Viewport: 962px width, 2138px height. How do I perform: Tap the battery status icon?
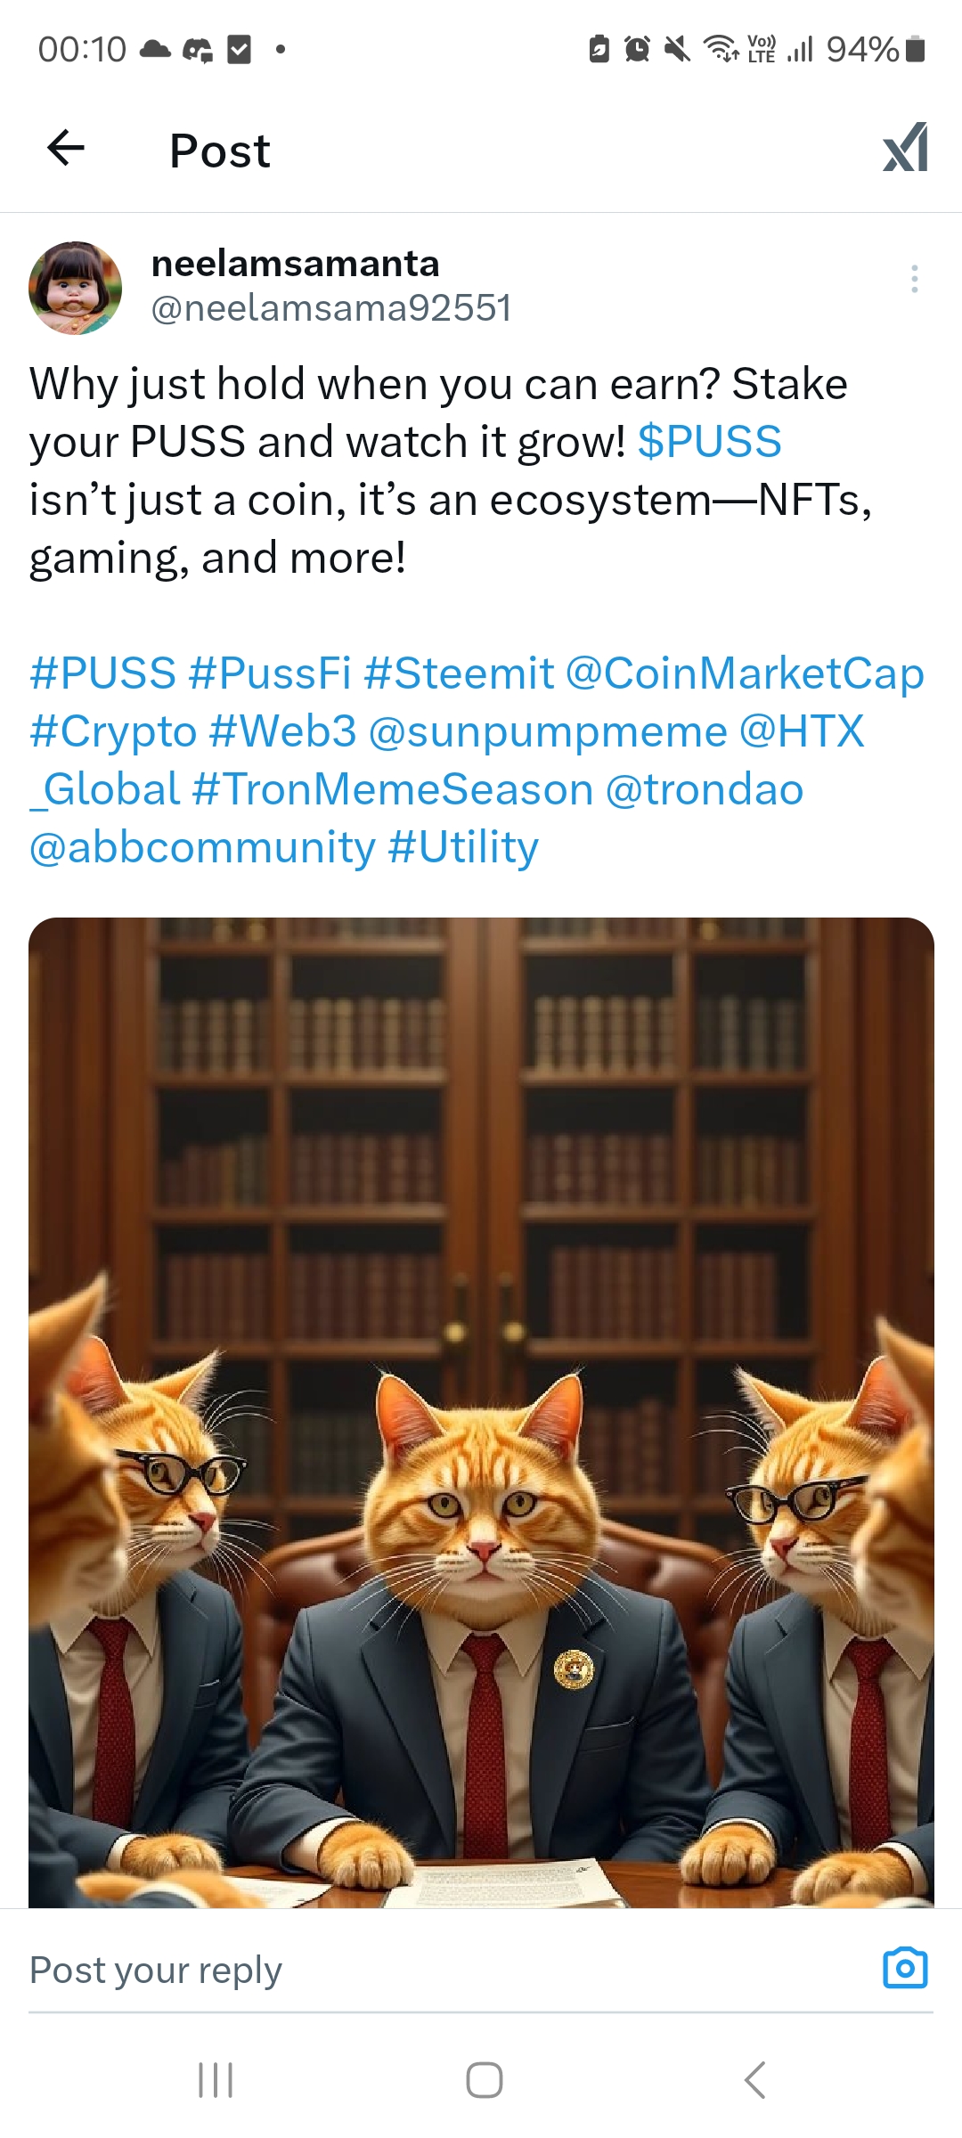tap(915, 49)
